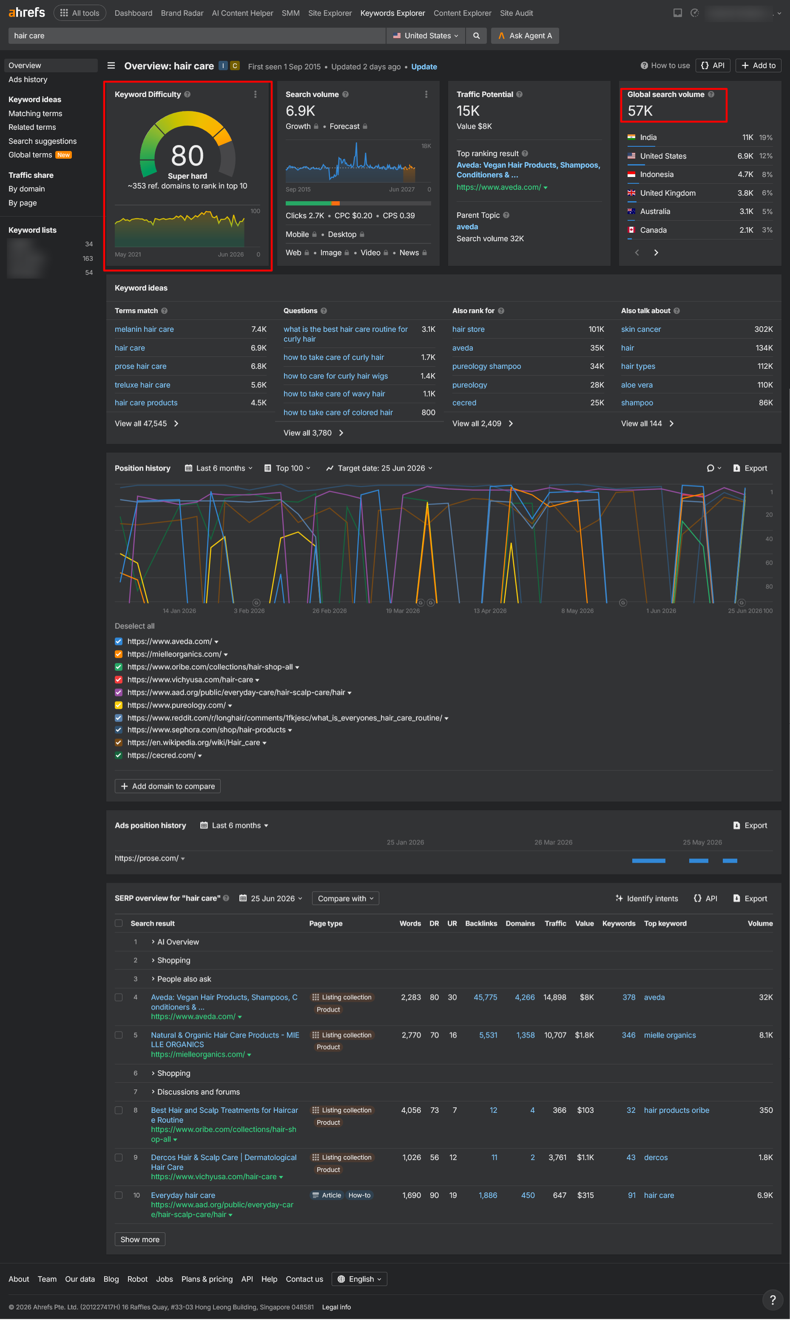Open Brand Radar in top navigation

(182, 13)
